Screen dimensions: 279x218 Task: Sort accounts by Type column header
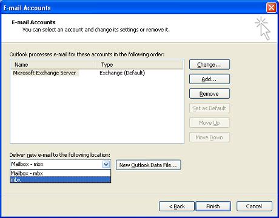click(140, 65)
